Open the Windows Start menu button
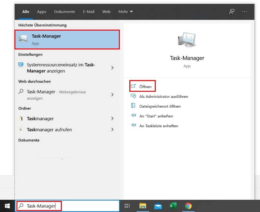Image resolution: width=260 pixels, height=212 pixels. [7, 206]
